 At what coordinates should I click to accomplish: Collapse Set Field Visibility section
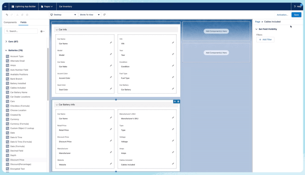tap(257, 29)
